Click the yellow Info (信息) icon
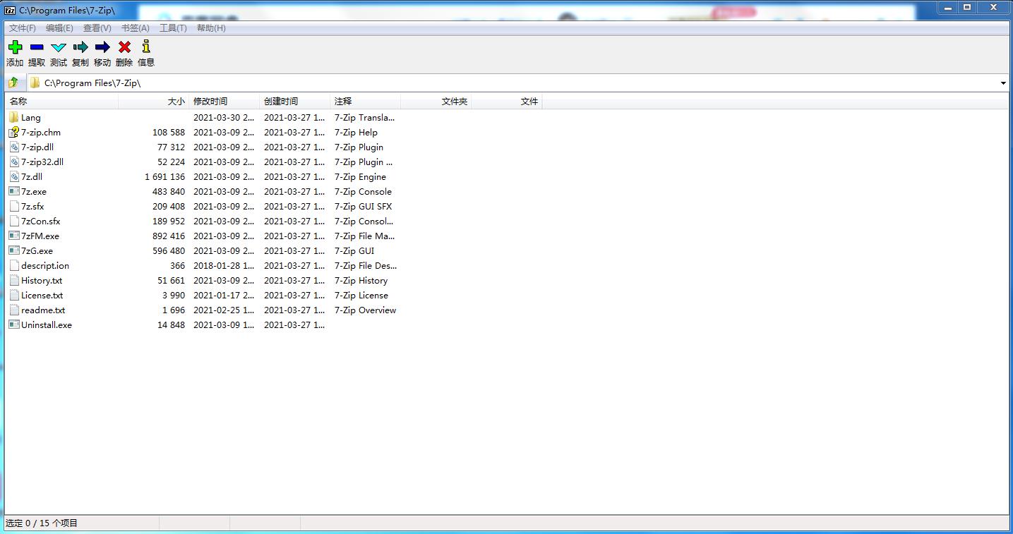The height and width of the screenshot is (534, 1013). pyautogui.click(x=146, y=47)
